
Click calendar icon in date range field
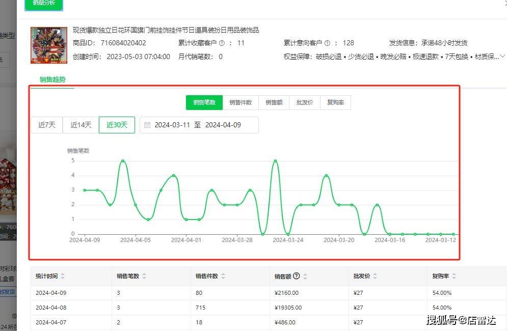(147, 125)
